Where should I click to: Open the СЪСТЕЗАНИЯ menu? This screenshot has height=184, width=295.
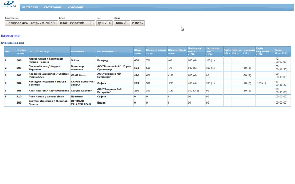point(53,7)
